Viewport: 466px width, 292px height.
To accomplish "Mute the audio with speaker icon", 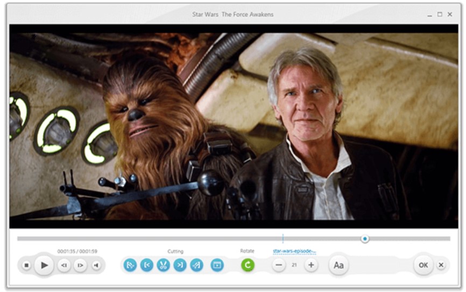I will coord(96,265).
